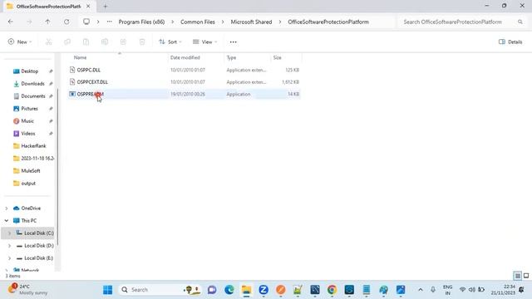Screen dimensions: 532x299
Task: Open Videos in quick access
Action: pos(28,134)
